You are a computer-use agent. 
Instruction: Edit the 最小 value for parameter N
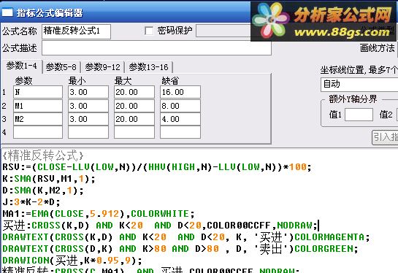point(88,92)
